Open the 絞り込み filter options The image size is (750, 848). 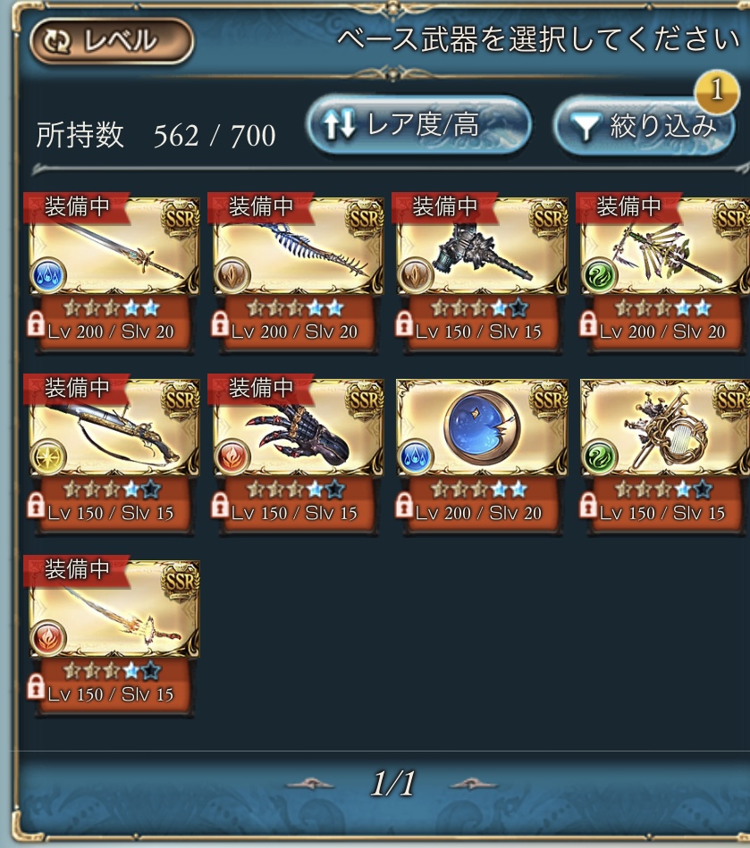[644, 125]
